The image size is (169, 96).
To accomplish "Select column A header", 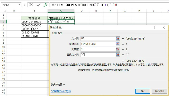I will (x=14, y=11).
